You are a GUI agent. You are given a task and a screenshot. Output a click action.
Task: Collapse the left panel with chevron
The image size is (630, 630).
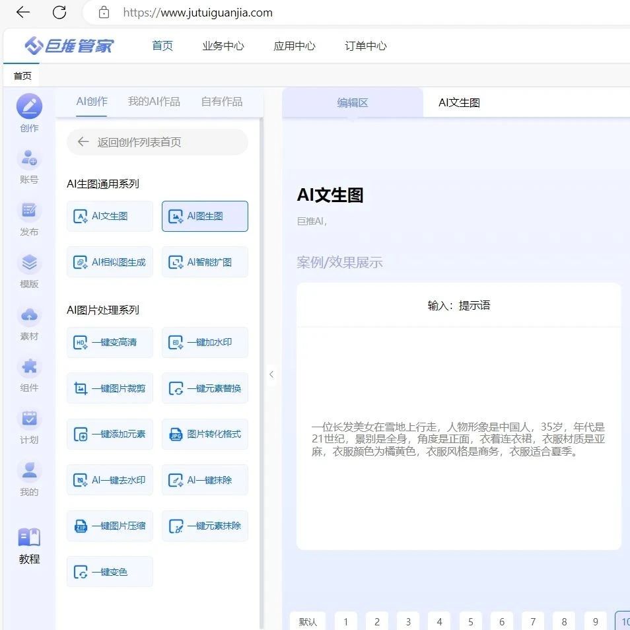271,374
